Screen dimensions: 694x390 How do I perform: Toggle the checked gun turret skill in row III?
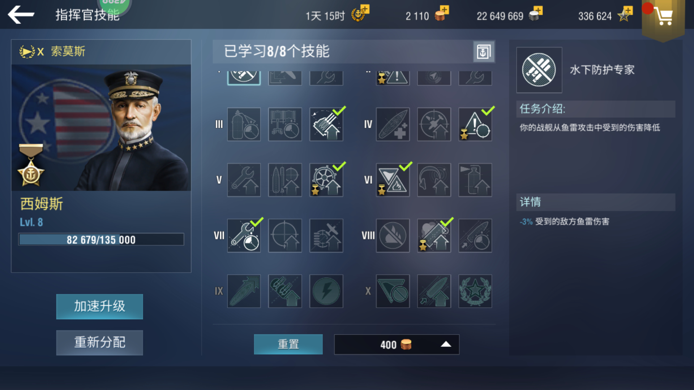point(326,124)
